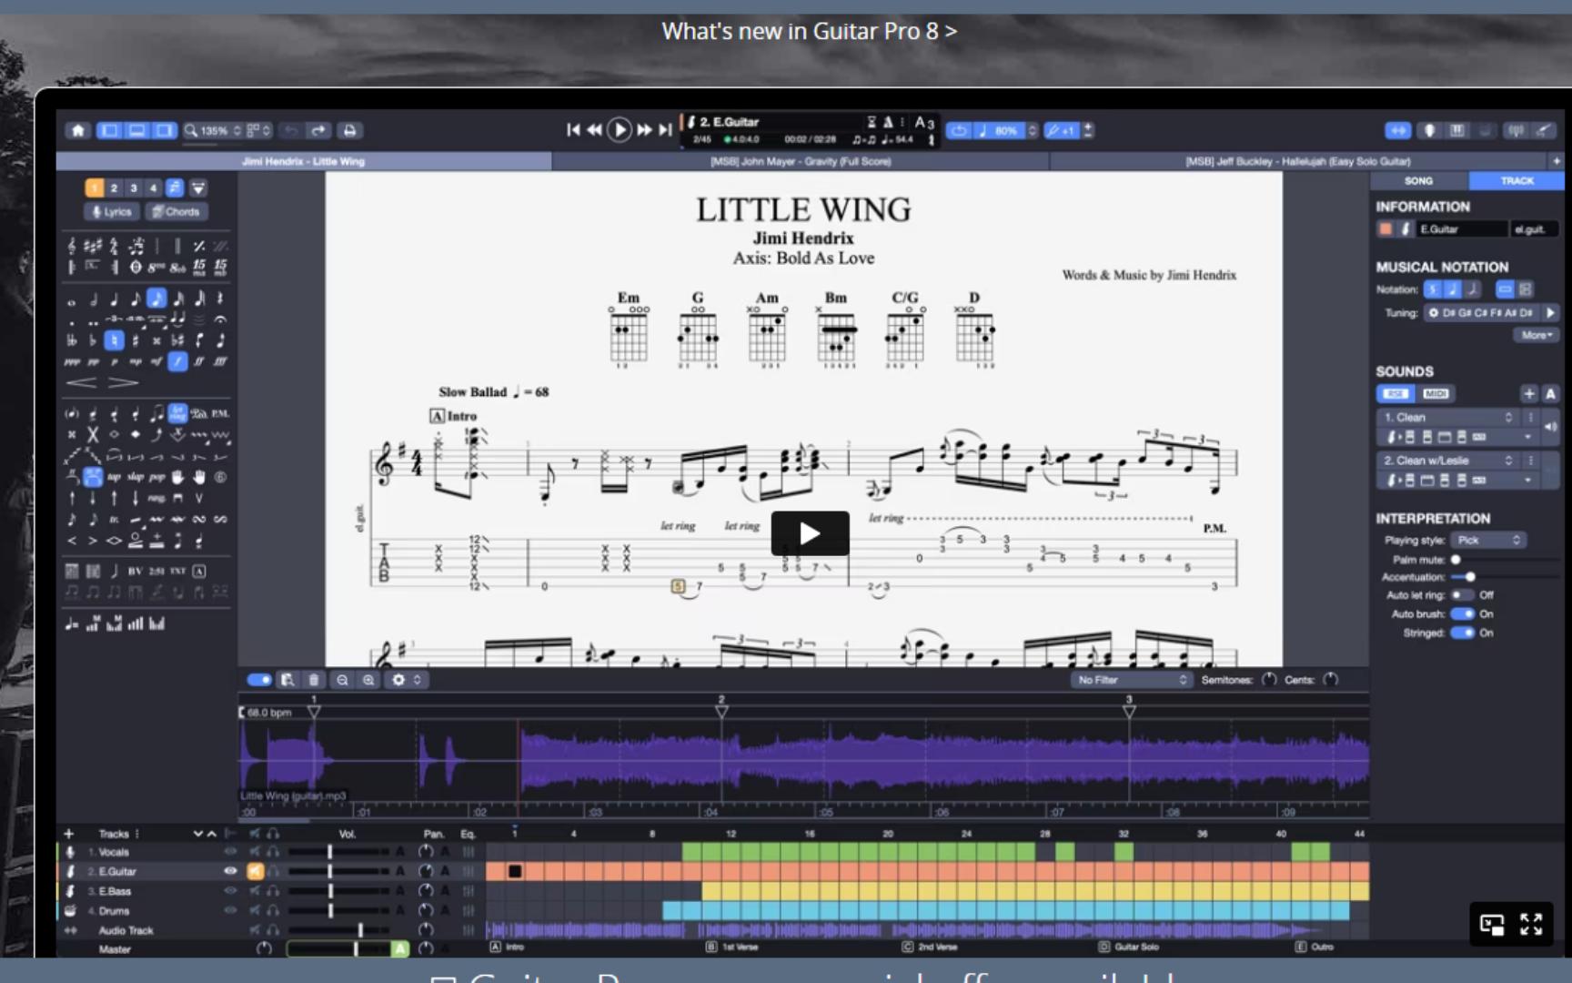1572x983 pixels.
Task: Click the Lyrics button
Action: click(x=113, y=212)
